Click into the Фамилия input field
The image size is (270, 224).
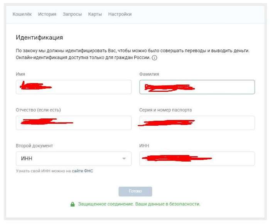(197, 87)
